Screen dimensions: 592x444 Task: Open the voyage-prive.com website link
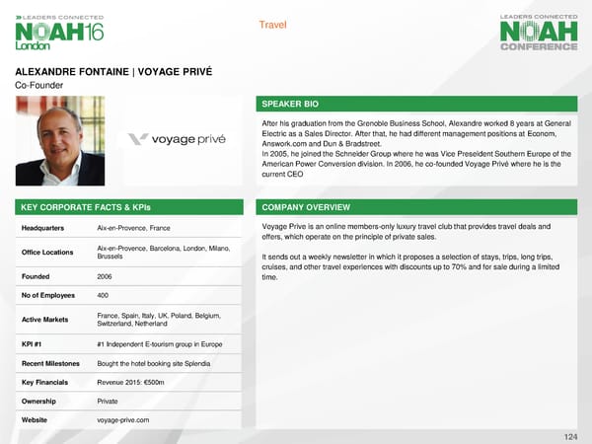point(123,420)
